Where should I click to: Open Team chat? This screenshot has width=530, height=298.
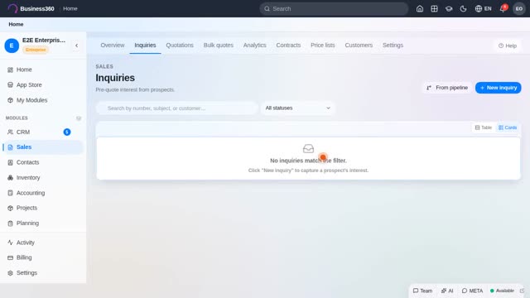(x=422, y=291)
